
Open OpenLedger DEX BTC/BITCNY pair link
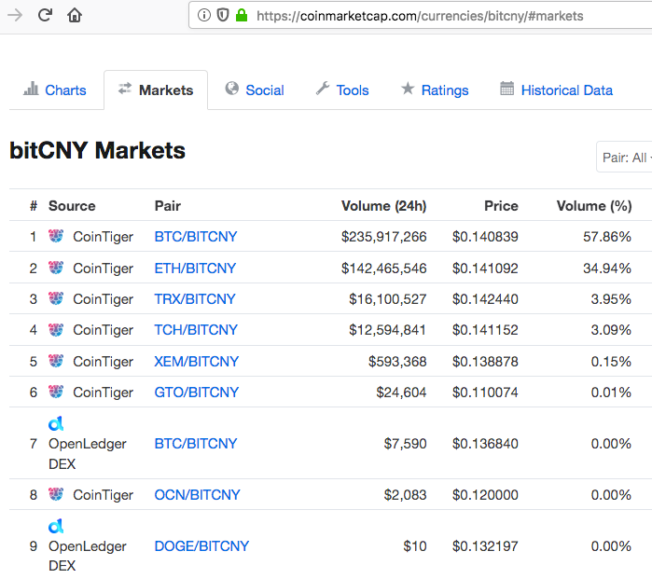pos(196,444)
